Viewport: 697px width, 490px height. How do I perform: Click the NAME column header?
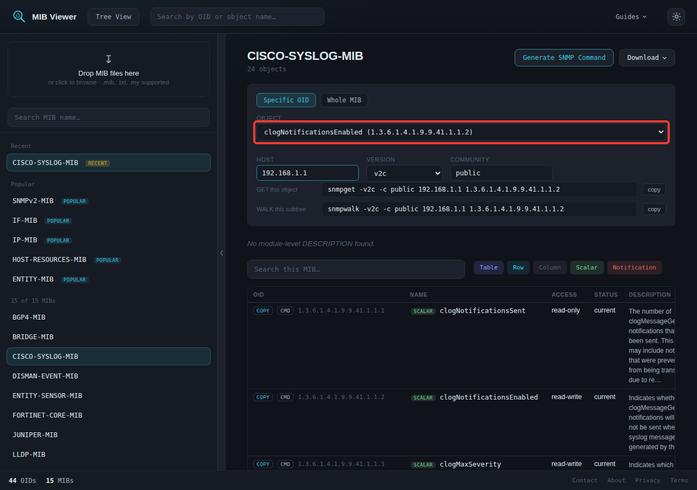click(419, 295)
